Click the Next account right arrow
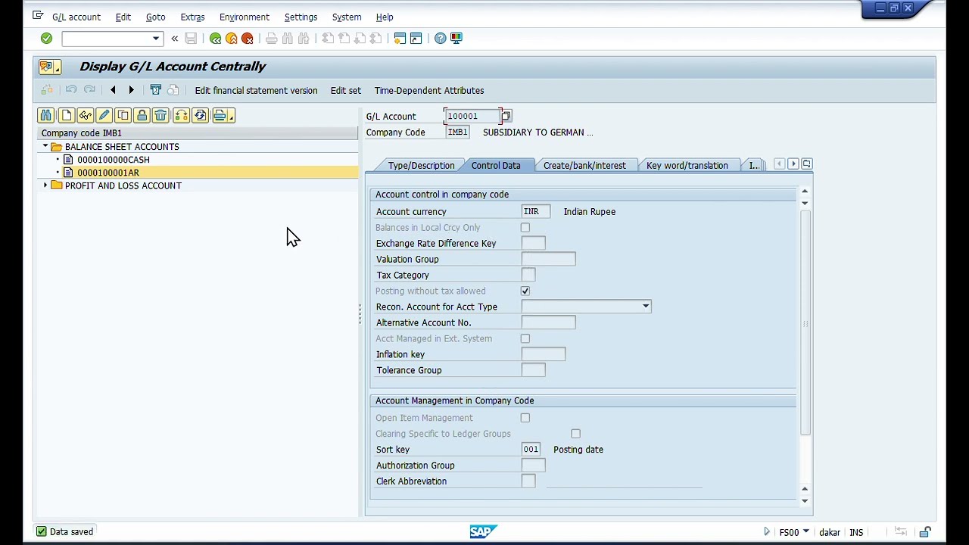Viewport: 969px width, 545px height. coord(131,90)
